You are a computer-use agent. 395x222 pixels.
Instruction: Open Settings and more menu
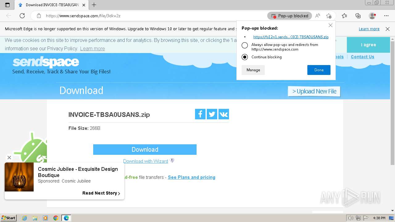tap(386, 16)
